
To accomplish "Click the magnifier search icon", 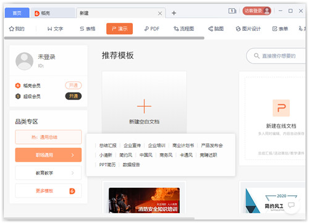I will pyautogui.click(x=256, y=56).
